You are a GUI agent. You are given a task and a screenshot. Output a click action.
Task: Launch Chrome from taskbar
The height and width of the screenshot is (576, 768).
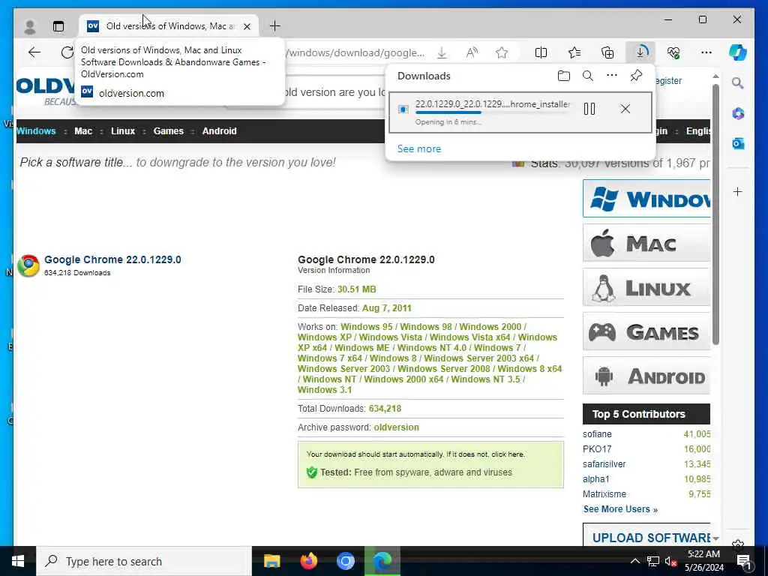345,561
